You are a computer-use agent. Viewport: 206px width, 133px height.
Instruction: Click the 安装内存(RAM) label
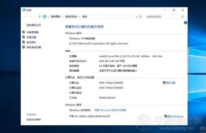pyautogui.click(x=78, y=61)
